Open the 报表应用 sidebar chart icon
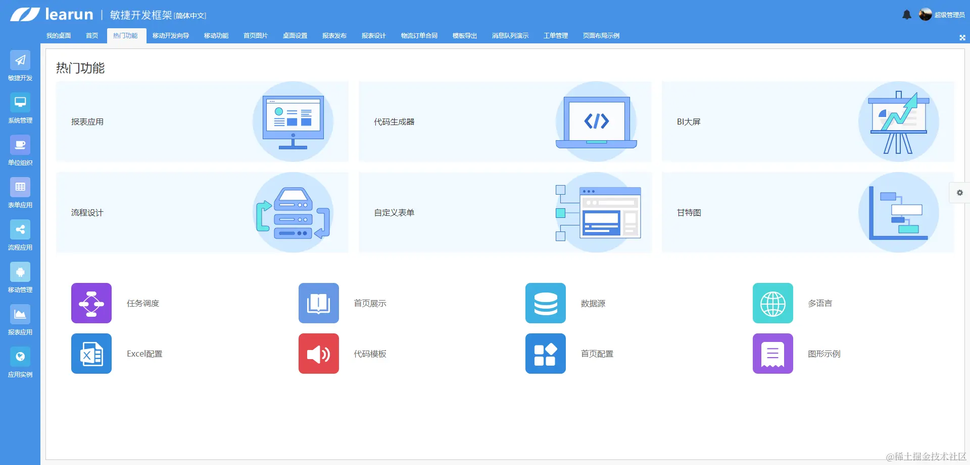 coord(20,314)
